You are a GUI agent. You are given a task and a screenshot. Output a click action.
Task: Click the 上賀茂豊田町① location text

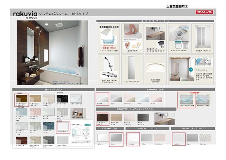(x=177, y=6)
